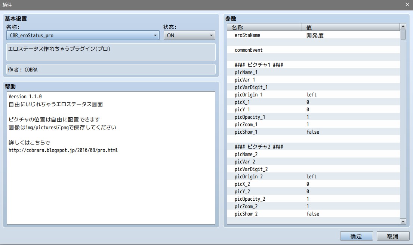
Task: Select the picY_1 parameter
Action: pos(314,109)
